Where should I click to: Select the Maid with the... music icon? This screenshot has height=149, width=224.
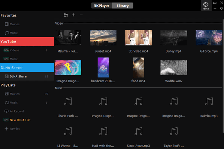[x=103, y=131]
